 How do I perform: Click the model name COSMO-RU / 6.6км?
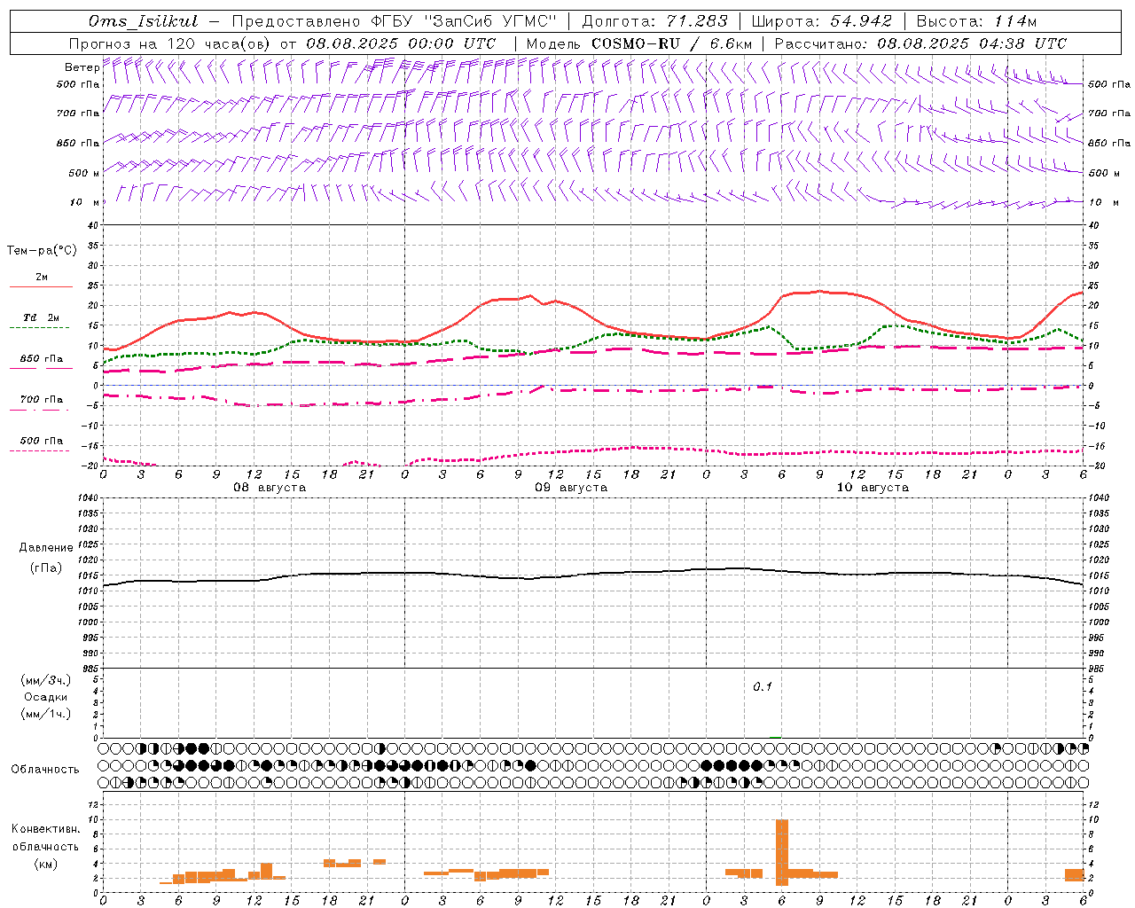pos(672,43)
